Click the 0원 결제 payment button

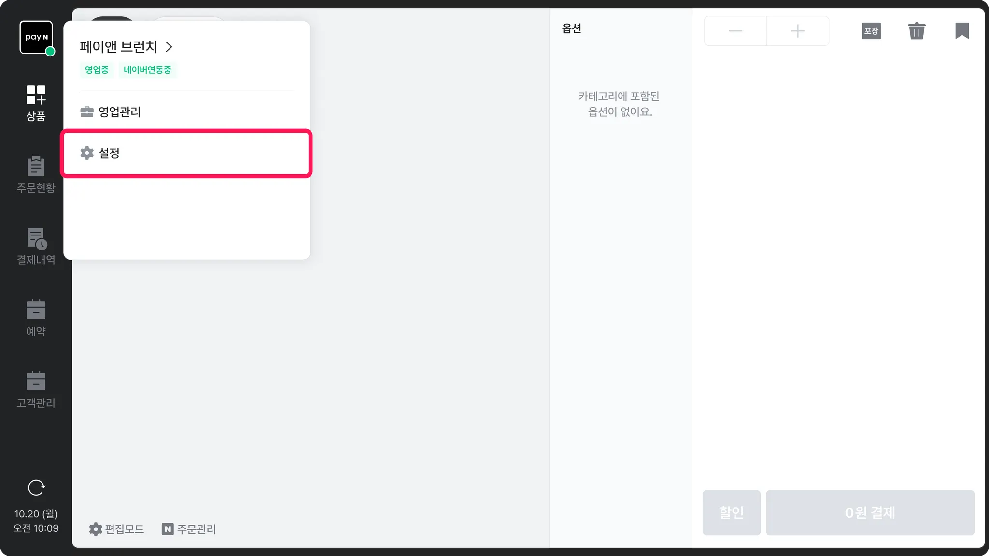tap(870, 513)
